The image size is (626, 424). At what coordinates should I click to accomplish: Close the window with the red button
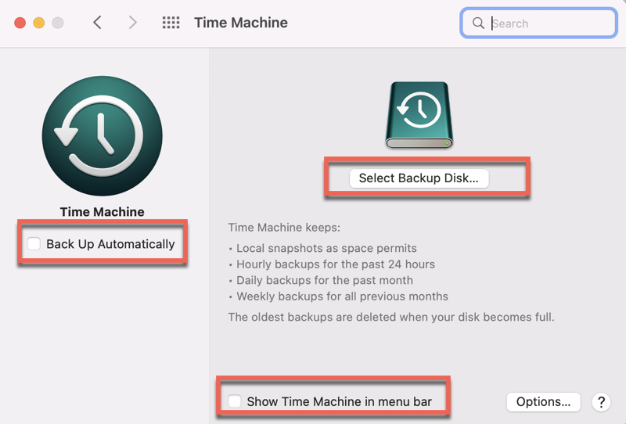click(20, 23)
